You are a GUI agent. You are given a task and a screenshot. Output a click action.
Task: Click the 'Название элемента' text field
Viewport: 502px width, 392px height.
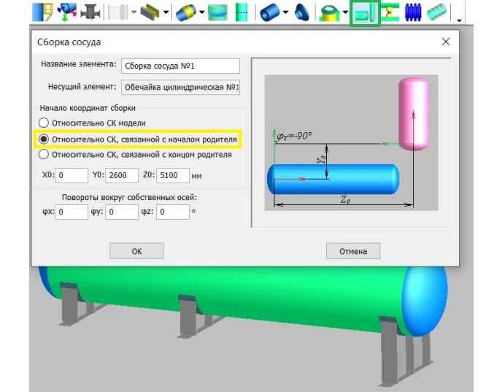tap(180, 66)
